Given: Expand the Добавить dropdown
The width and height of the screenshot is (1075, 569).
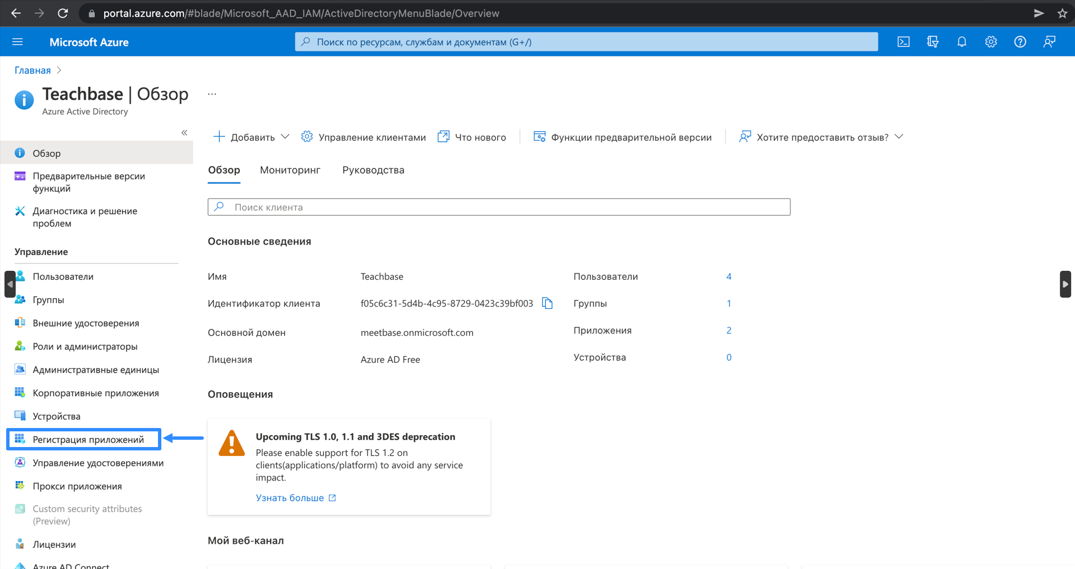Looking at the screenshot, I should click(x=252, y=137).
